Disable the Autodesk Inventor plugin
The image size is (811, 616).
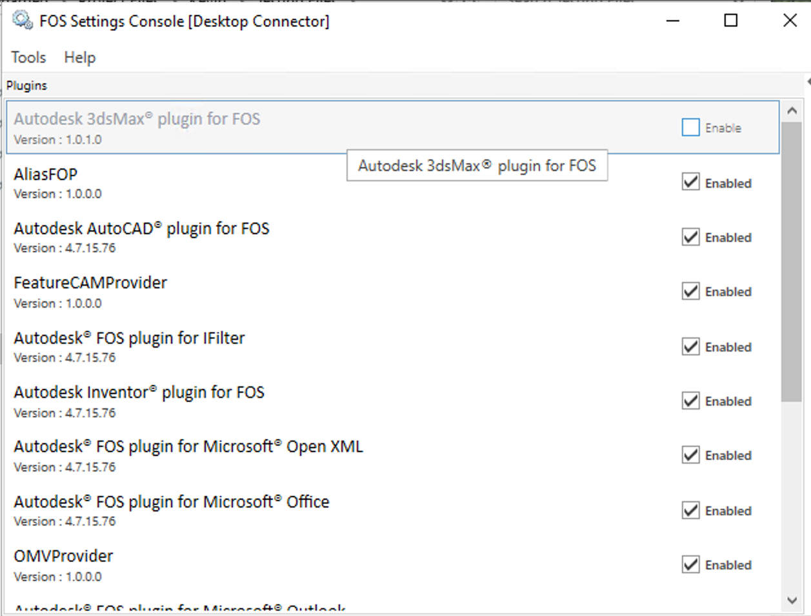tap(690, 401)
